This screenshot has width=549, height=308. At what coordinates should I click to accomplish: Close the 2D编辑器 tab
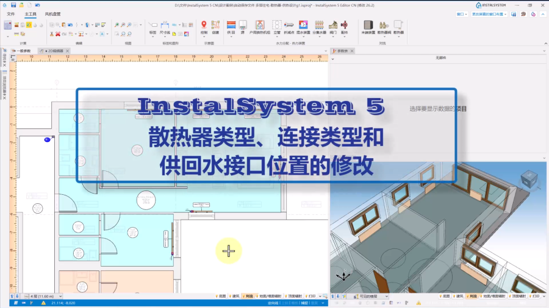coord(68,51)
